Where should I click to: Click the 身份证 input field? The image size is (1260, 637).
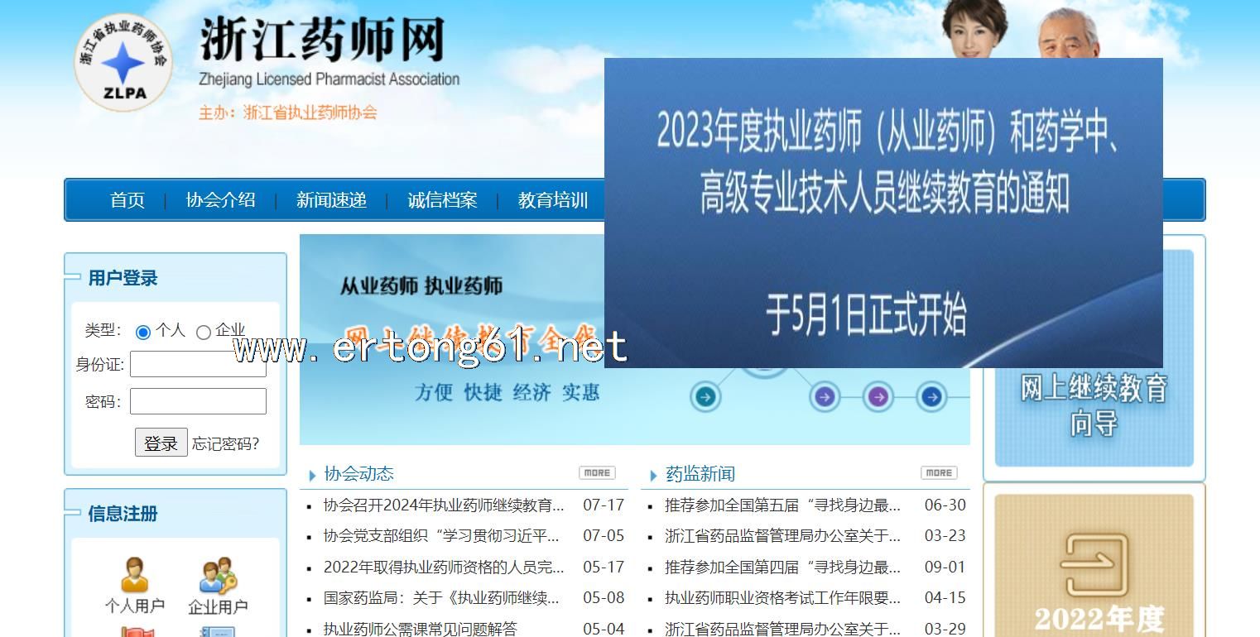(x=198, y=365)
